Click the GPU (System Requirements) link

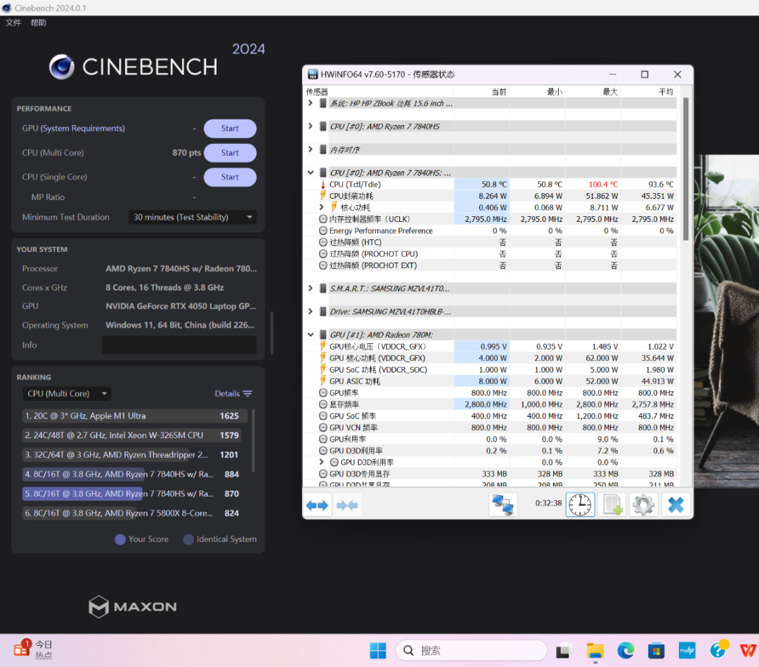(x=82, y=128)
